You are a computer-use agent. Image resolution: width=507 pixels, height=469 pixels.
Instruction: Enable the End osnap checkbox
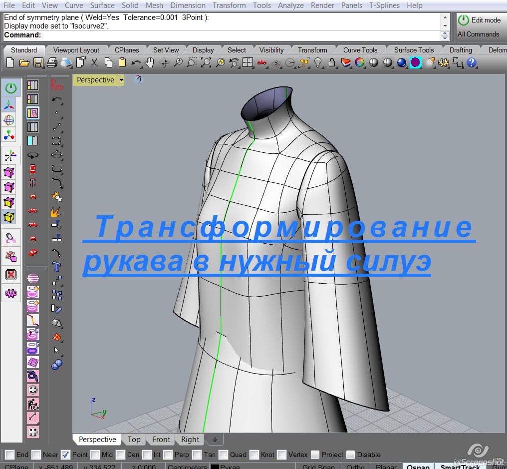pos(9,455)
